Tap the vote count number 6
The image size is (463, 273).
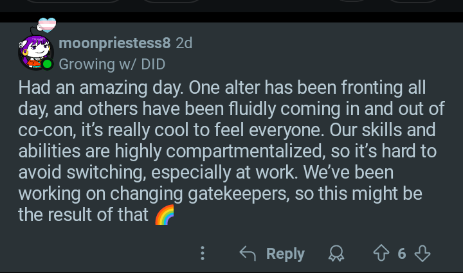[402, 254]
